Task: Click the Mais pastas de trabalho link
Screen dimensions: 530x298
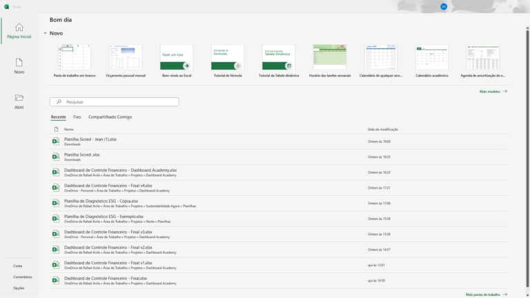Action: (x=487, y=295)
